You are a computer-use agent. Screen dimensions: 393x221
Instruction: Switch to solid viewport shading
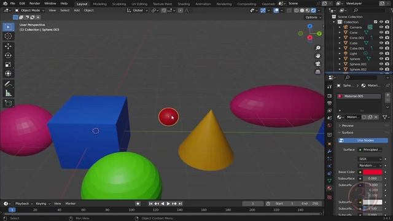click(302, 10)
